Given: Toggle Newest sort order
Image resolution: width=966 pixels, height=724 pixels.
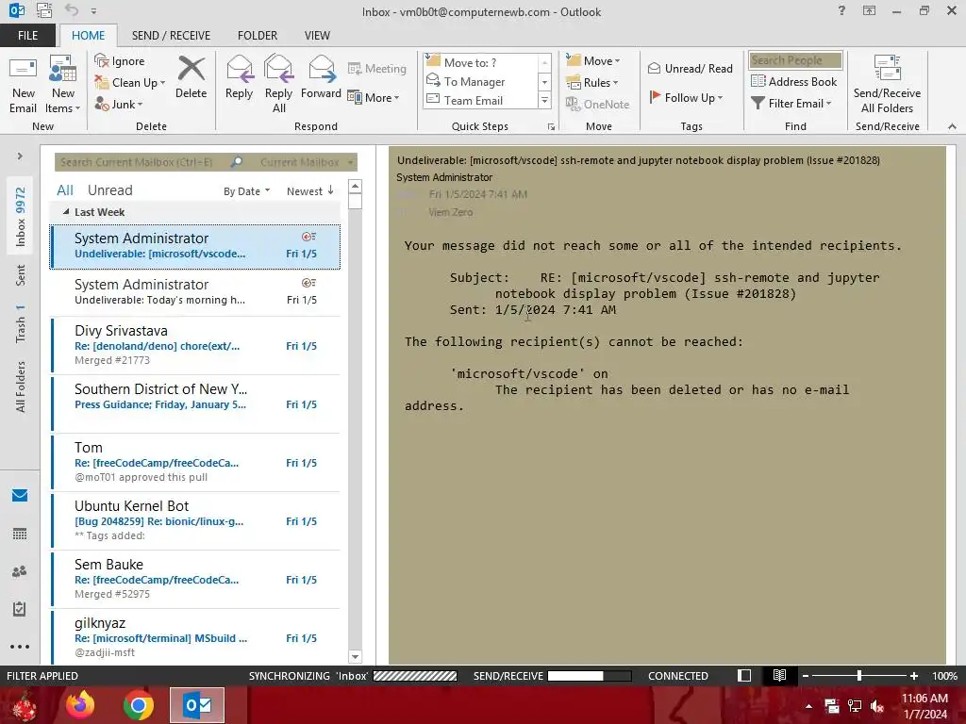Looking at the screenshot, I should point(310,190).
